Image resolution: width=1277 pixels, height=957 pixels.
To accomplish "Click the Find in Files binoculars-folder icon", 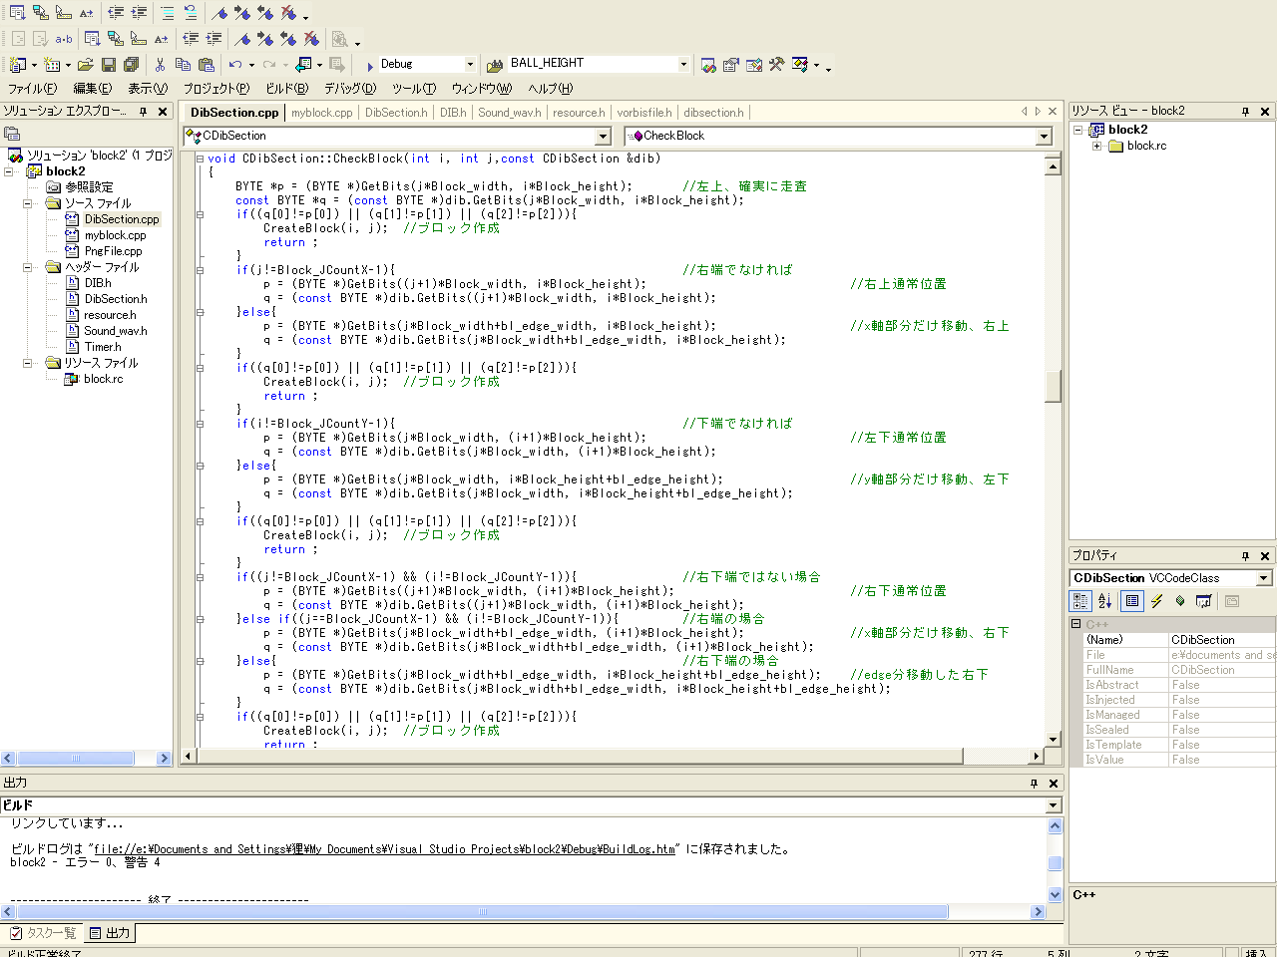I will click(495, 65).
